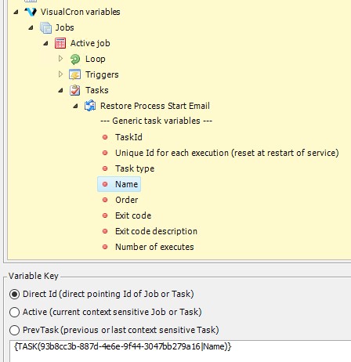This screenshot has height=362, width=351.
Task: Click the VisualCron variables logo icon
Action: pyautogui.click(x=31, y=12)
